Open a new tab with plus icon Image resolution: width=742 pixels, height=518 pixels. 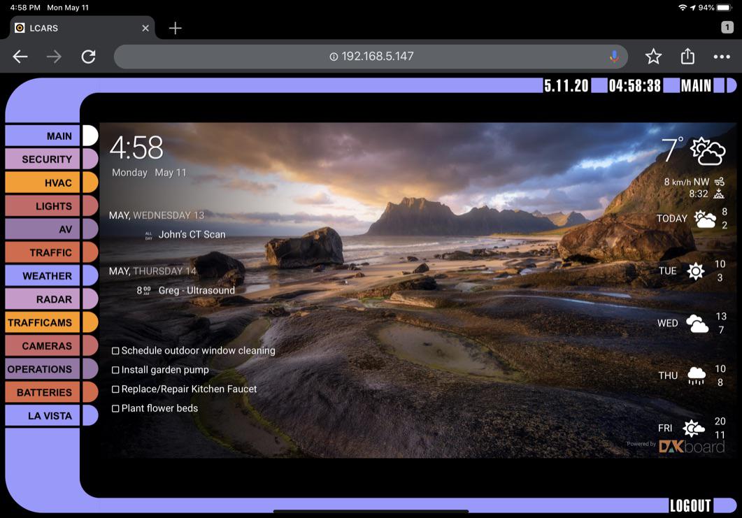click(x=176, y=28)
